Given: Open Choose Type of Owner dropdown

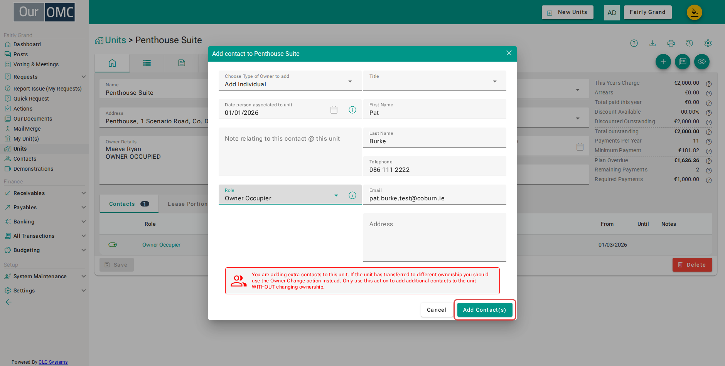Looking at the screenshot, I should point(290,81).
